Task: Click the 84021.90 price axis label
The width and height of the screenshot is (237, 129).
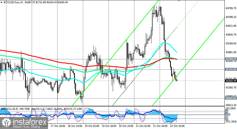Action: 231,26
